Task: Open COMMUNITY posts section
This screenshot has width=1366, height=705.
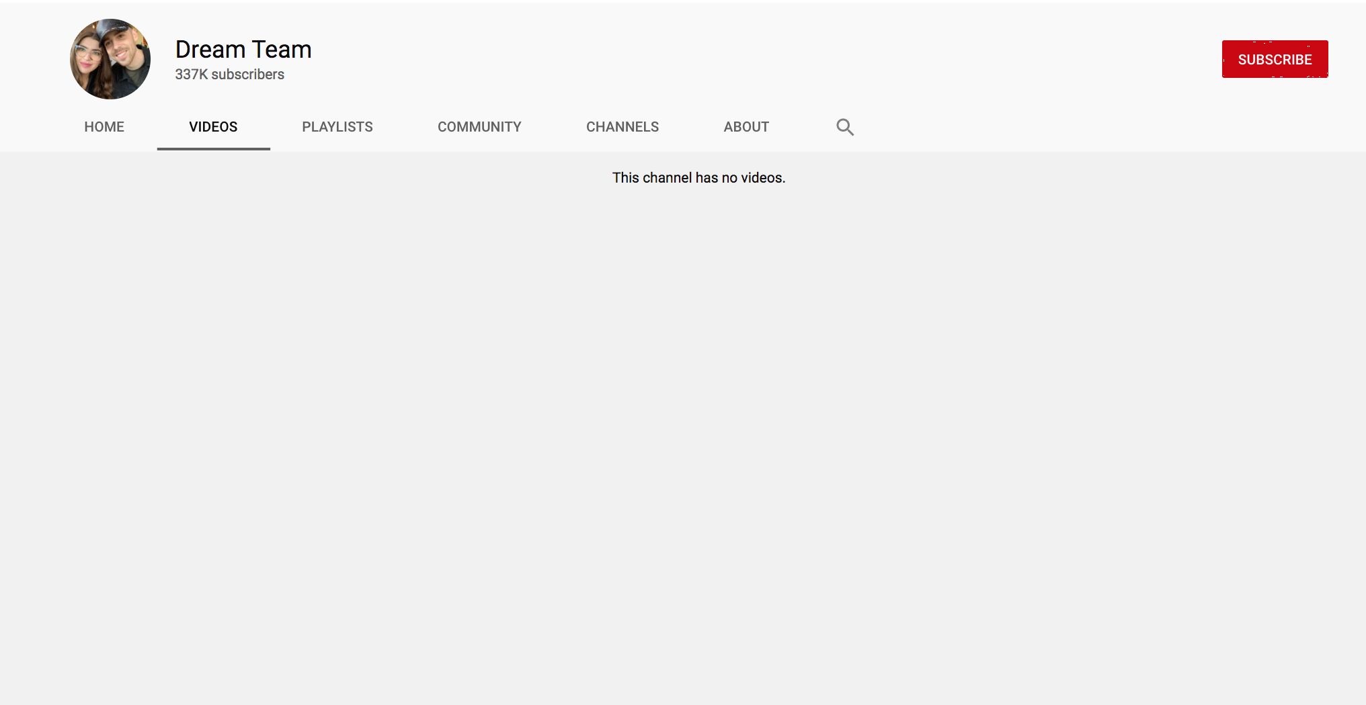Action: point(479,127)
